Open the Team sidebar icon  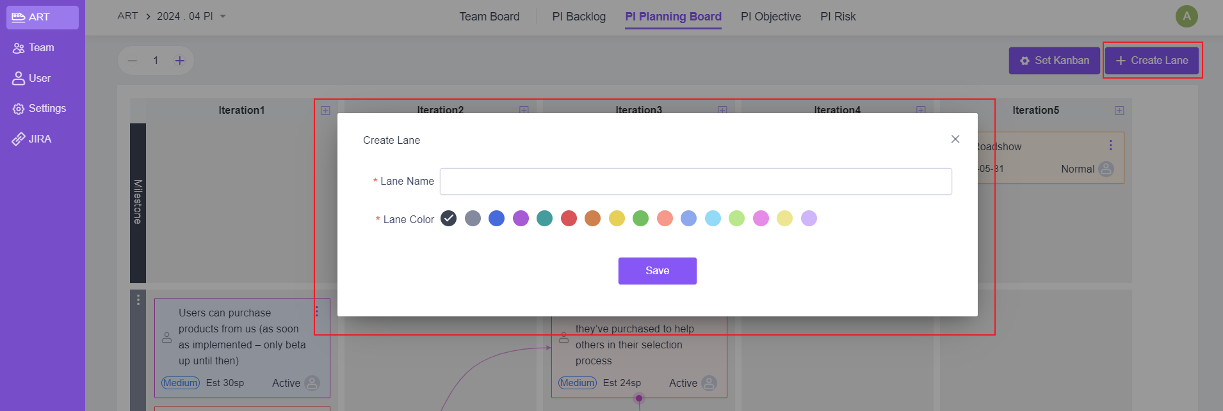click(19, 48)
